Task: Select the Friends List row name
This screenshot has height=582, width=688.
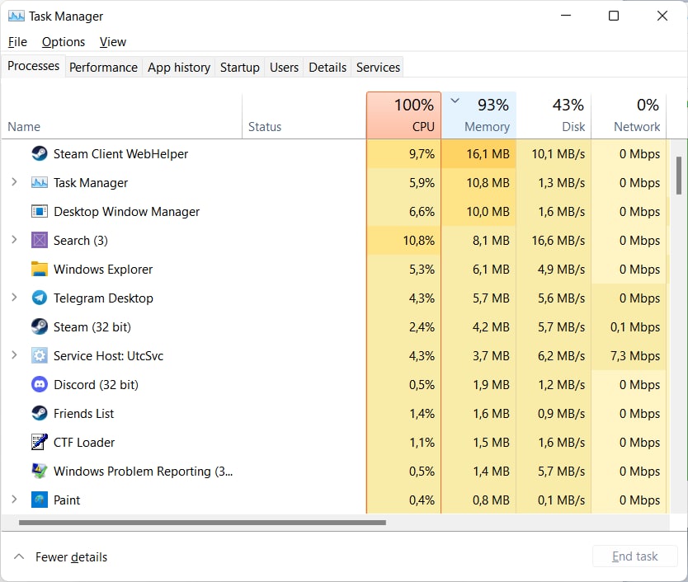Action: 84,414
